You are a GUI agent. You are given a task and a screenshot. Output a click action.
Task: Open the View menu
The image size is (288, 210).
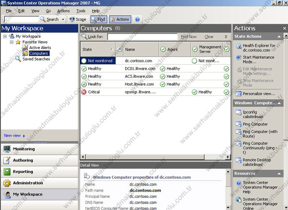point(35,11)
